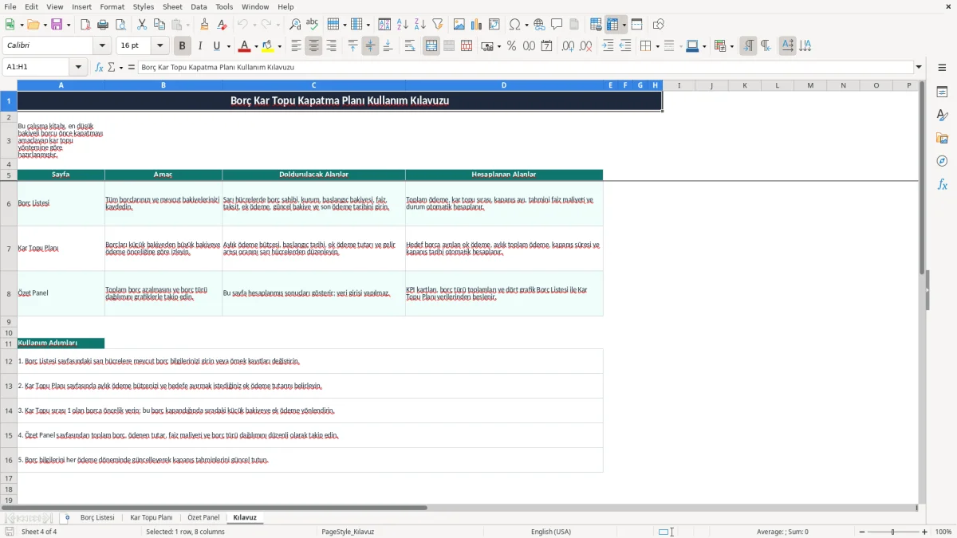This screenshot has height=538, width=957.
Task: Open the sidebar Navigator
Action: 942,162
